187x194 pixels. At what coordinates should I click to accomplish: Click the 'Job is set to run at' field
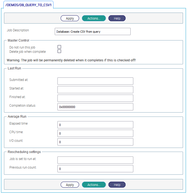coord(95,160)
